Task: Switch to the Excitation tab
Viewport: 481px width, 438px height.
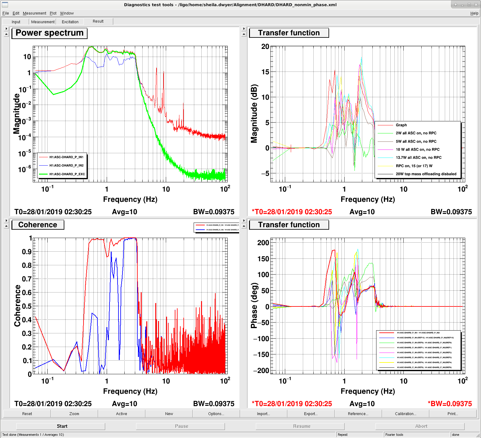Action: point(70,22)
